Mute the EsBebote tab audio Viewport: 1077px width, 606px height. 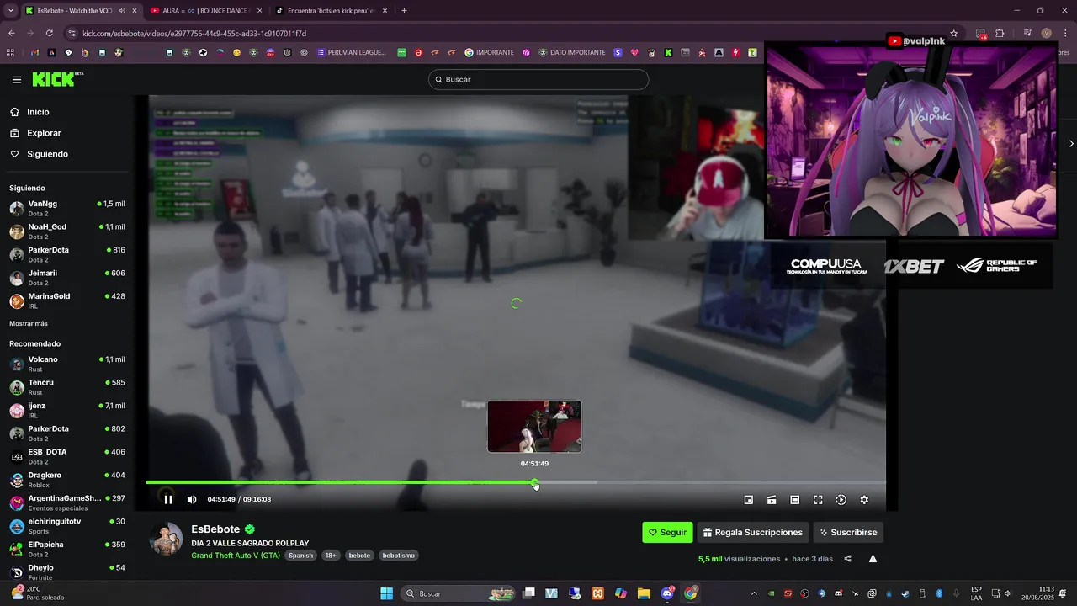tap(122, 11)
